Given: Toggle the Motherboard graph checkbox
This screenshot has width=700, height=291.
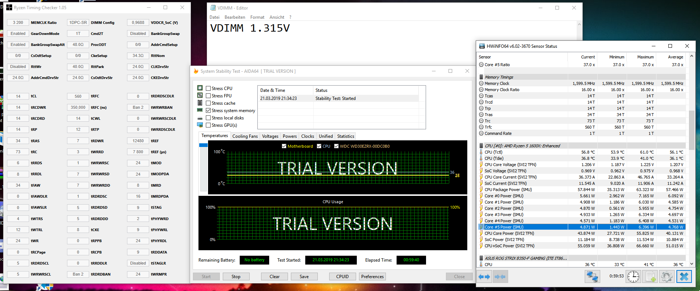Looking at the screenshot, I should 284,146.
